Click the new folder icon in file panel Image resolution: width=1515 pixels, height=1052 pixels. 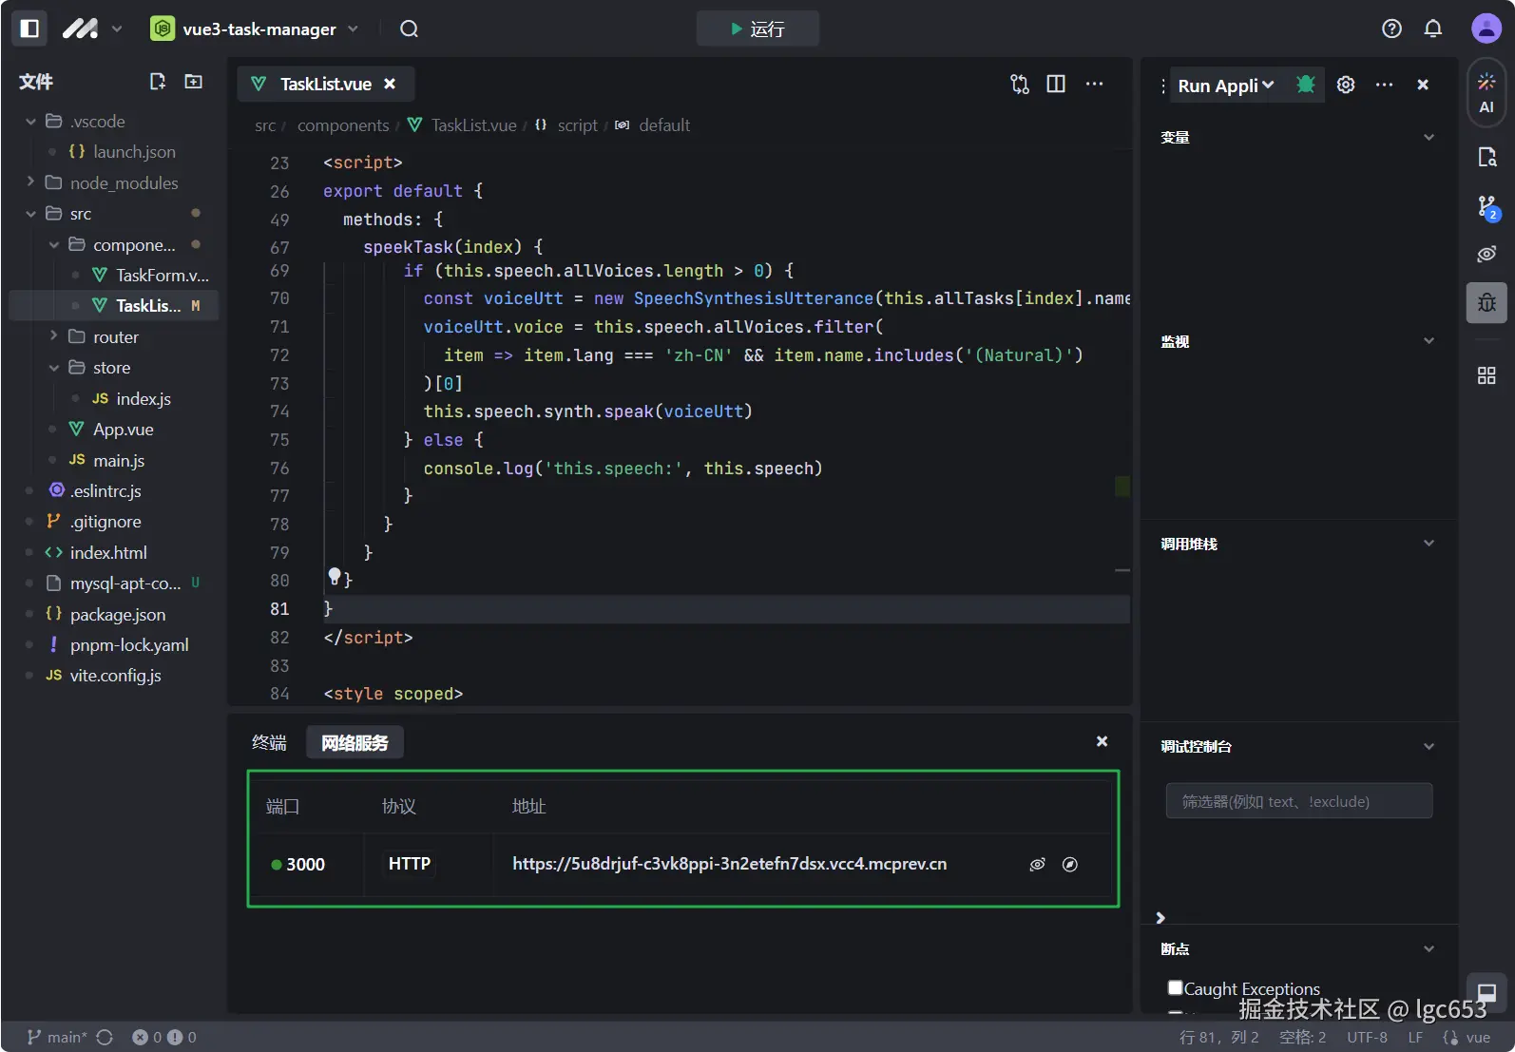(194, 82)
